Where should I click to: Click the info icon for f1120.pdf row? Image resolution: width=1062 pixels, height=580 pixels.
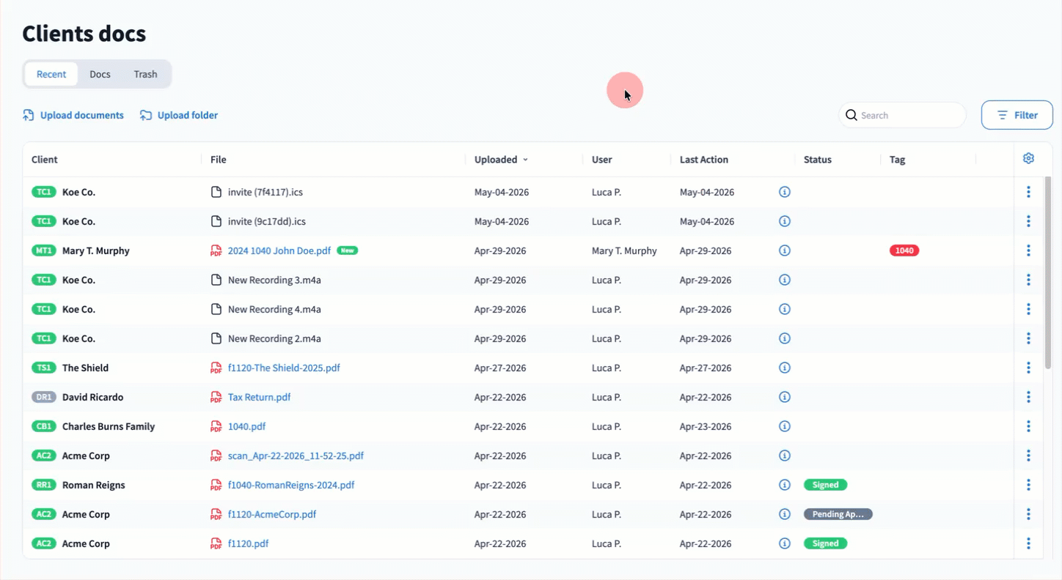[784, 543]
